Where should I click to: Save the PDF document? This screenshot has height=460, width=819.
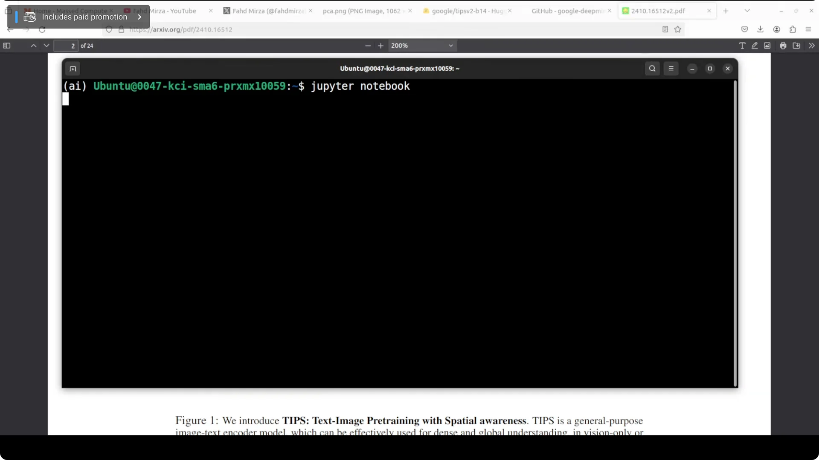(796, 46)
